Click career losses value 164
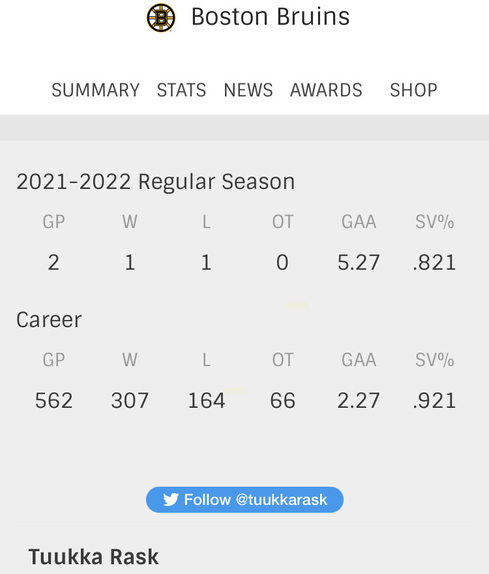This screenshot has width=489, height=574. click(x=206, y=401)
